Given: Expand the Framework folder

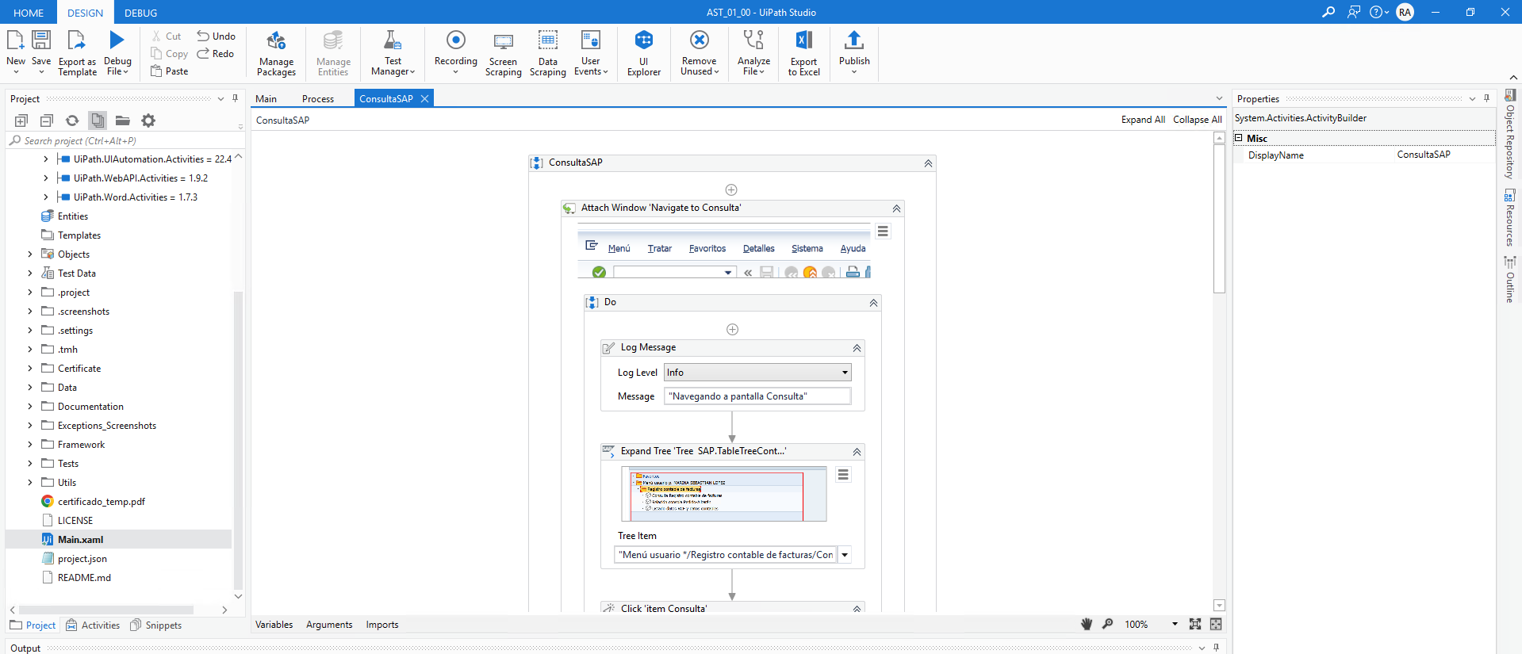Looking at the screenshot, I should pyautogui.click(x=30, y=445).
